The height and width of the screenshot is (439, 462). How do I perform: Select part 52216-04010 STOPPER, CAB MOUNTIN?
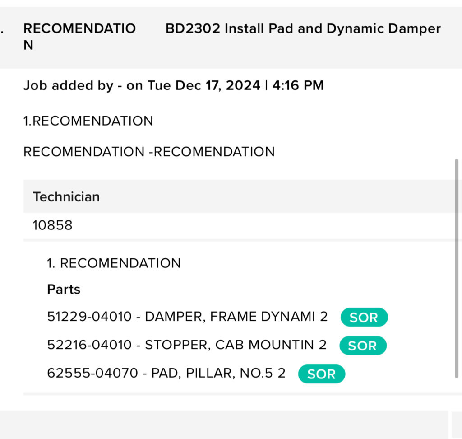point(187,345)
